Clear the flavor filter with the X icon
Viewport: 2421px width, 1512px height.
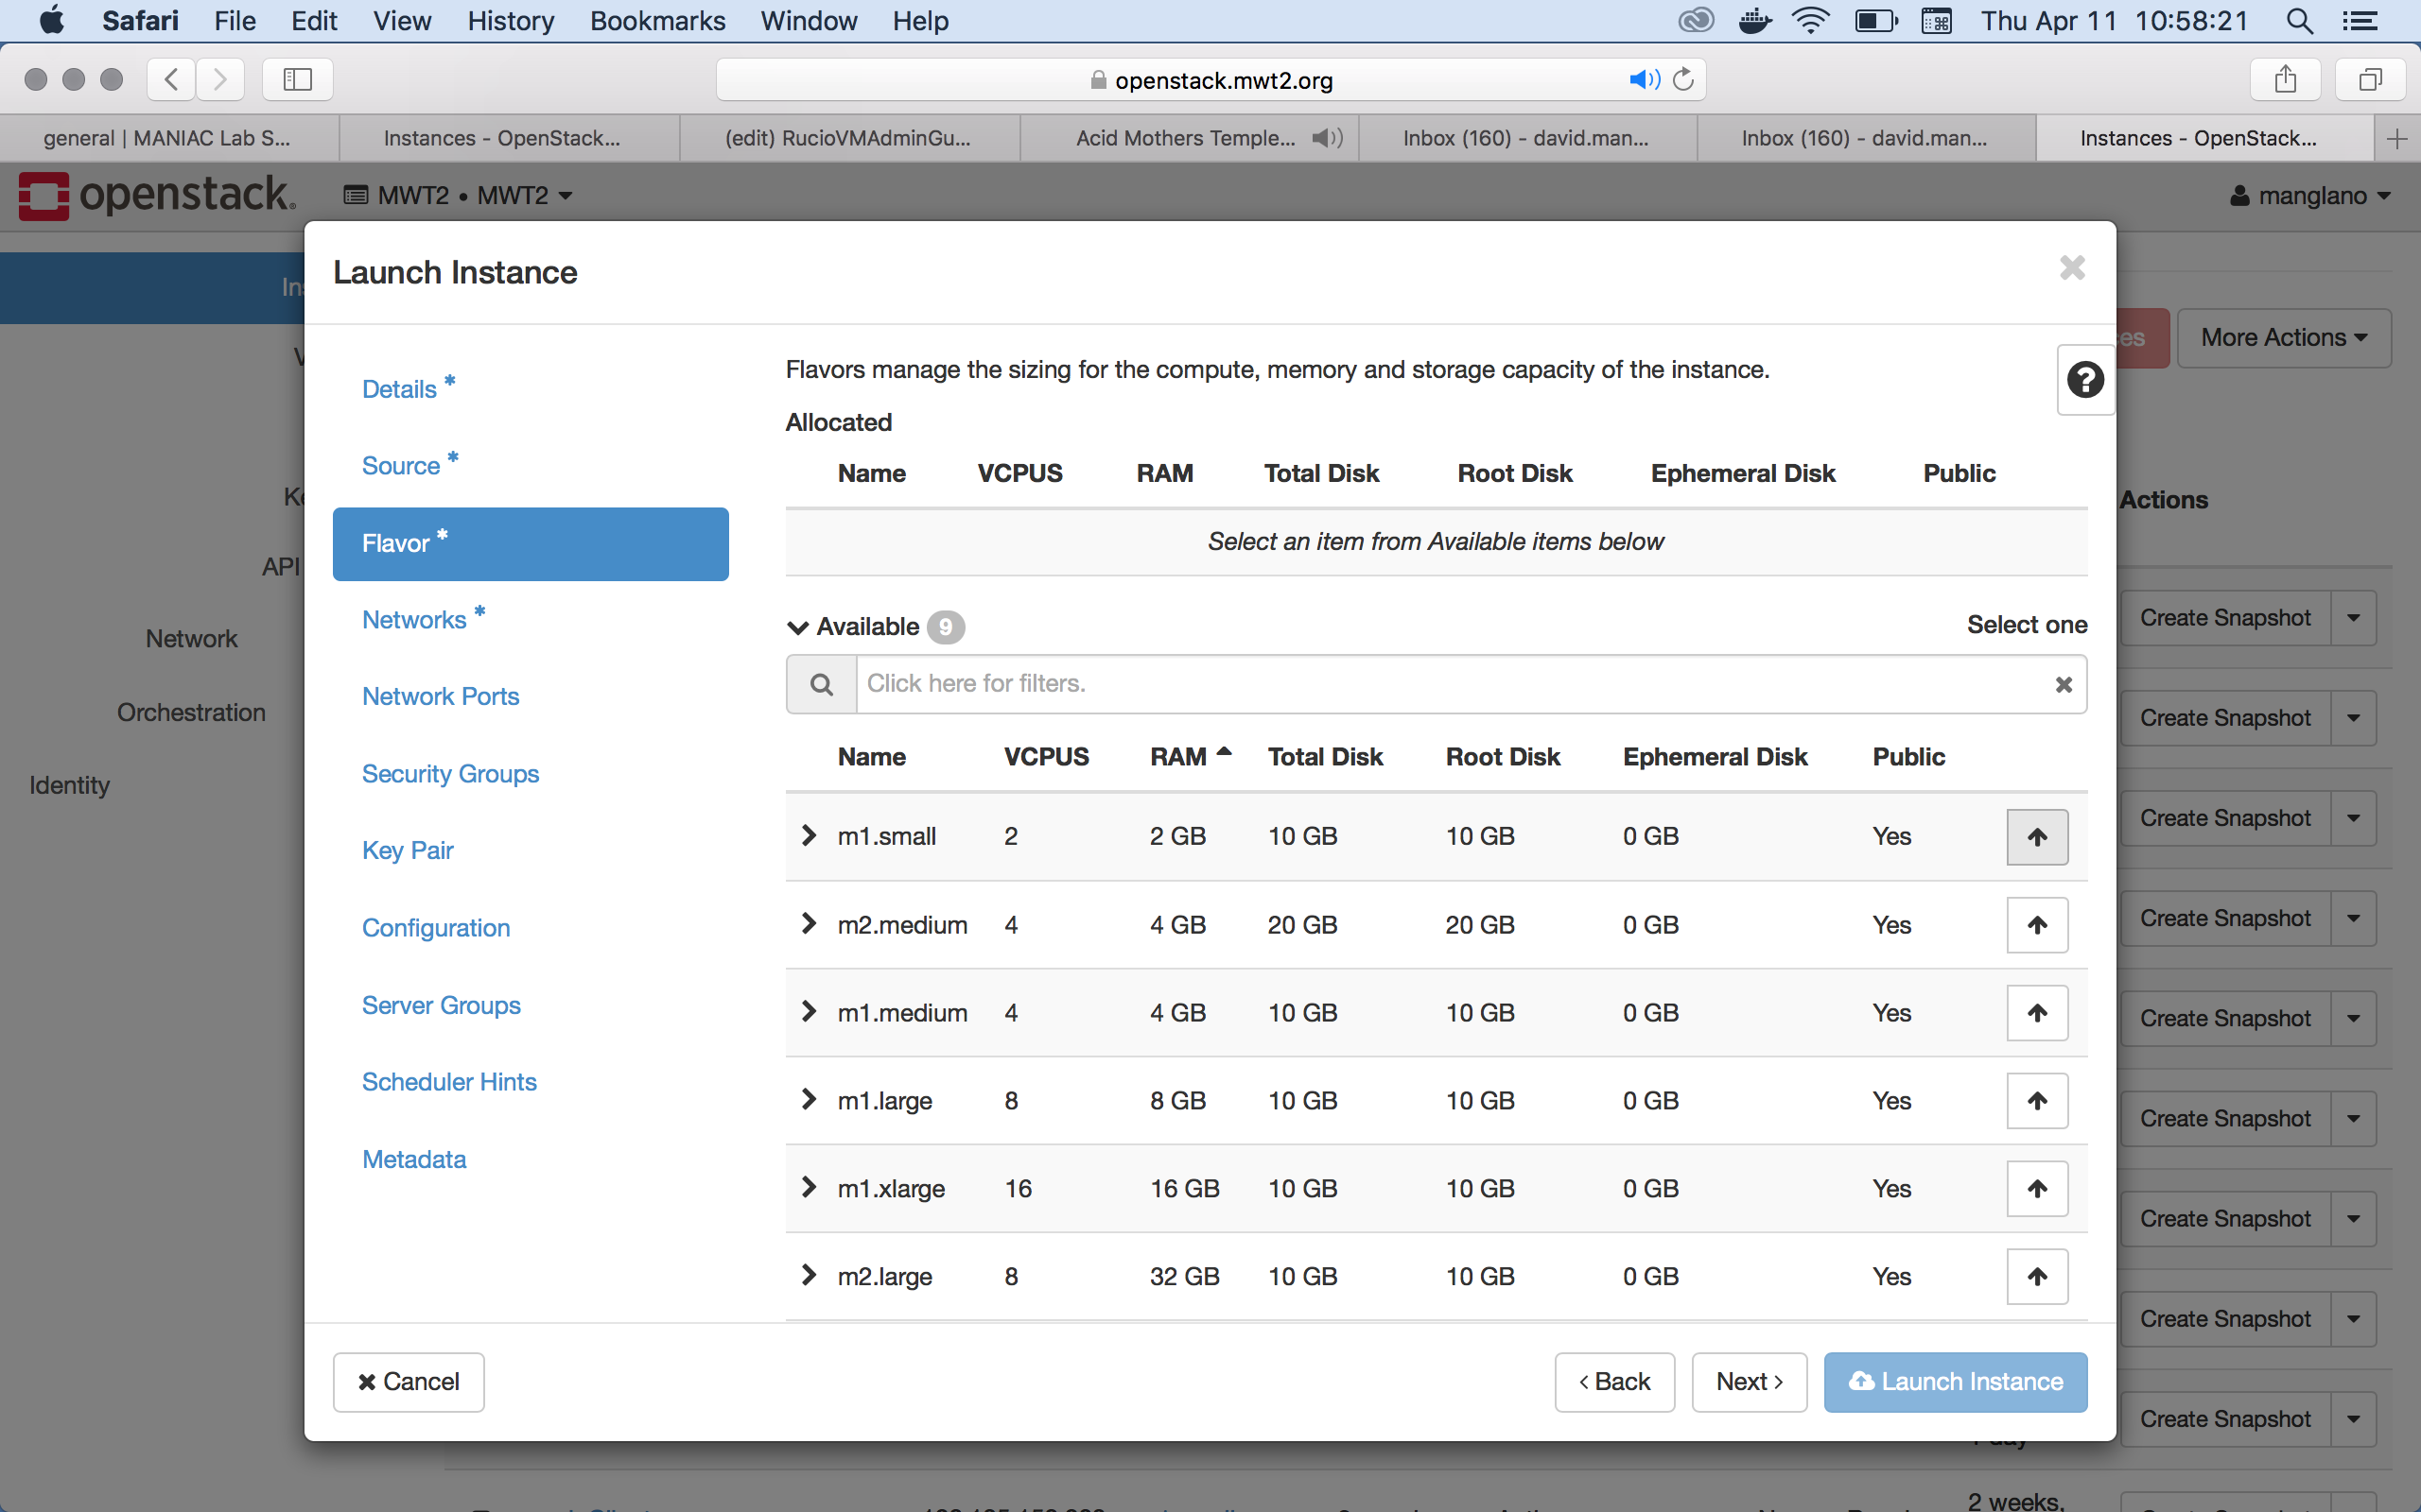point(2063,685)
